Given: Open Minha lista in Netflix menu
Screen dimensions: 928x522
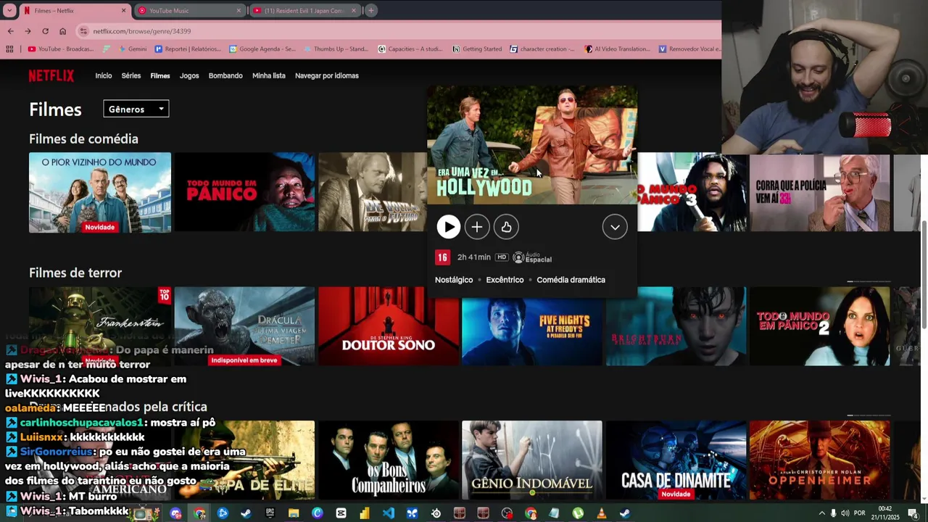Looking at the screenshot, I should click(269, 75).
